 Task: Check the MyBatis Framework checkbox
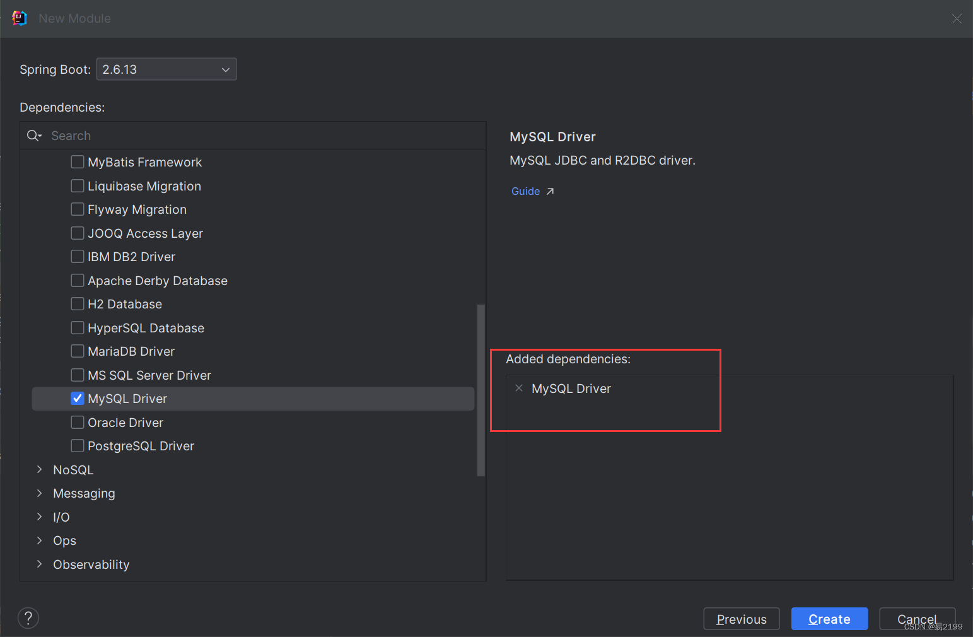[x=78, y=162]
